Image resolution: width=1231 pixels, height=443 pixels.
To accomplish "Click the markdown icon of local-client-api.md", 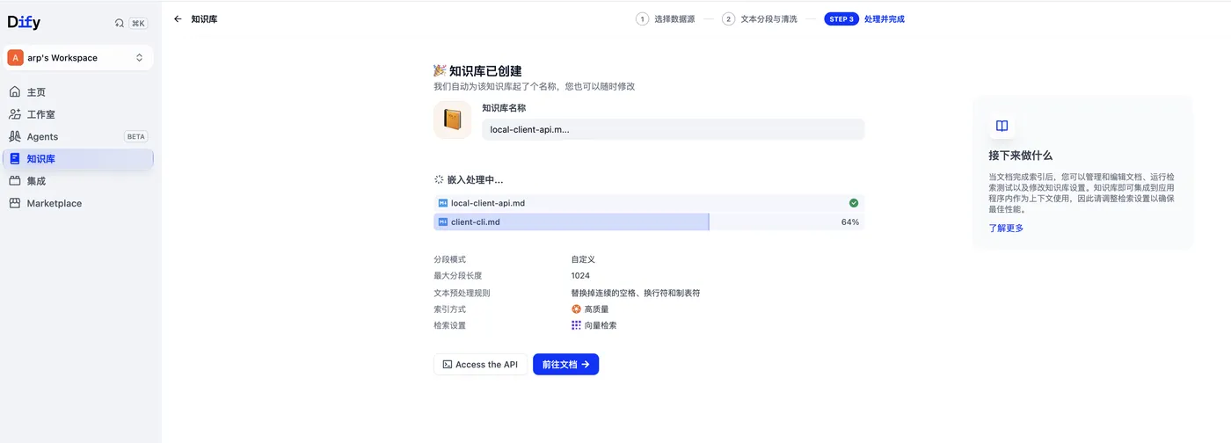I will pyautogui.click(x=443, y=203).
